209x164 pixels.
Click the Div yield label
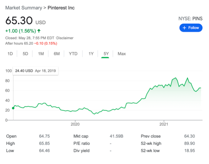click(x=81, y=151)
